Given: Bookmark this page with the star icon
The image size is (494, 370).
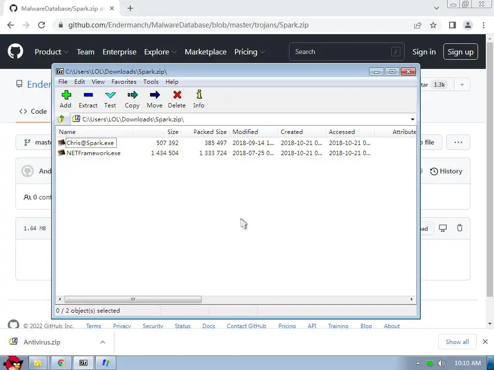Looking at the screenshot, I should (x=433, y=25).
